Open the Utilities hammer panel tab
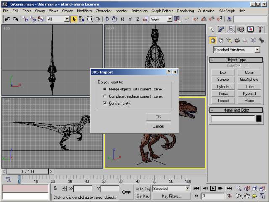The height and width of the screenshot is (202, 269). [x=261, y=29]
